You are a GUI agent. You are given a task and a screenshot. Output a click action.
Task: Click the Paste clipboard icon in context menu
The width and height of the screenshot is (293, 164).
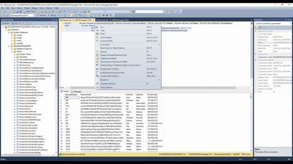tap(97, 34)
